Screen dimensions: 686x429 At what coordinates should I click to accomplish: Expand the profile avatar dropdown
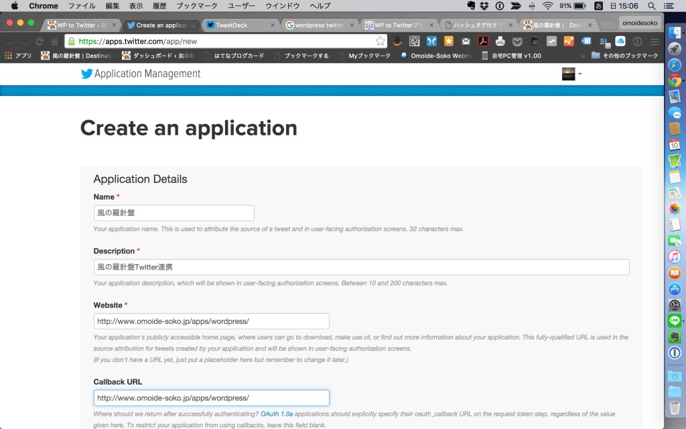pos(571,74)
